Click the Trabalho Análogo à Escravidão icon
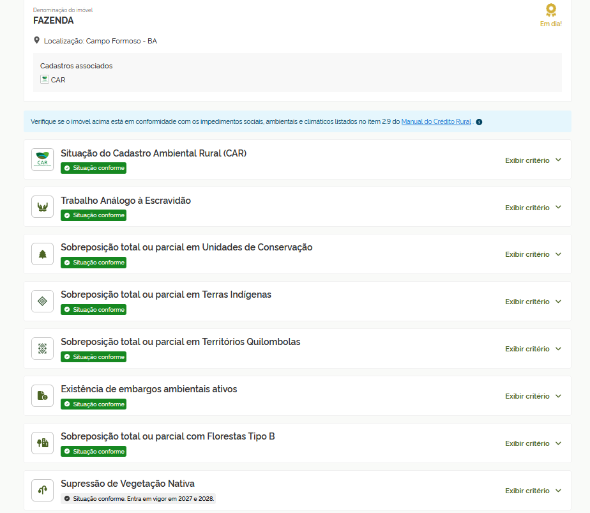Image resolution: width=590 pixels, height=513 pixels. click(43, 207)
